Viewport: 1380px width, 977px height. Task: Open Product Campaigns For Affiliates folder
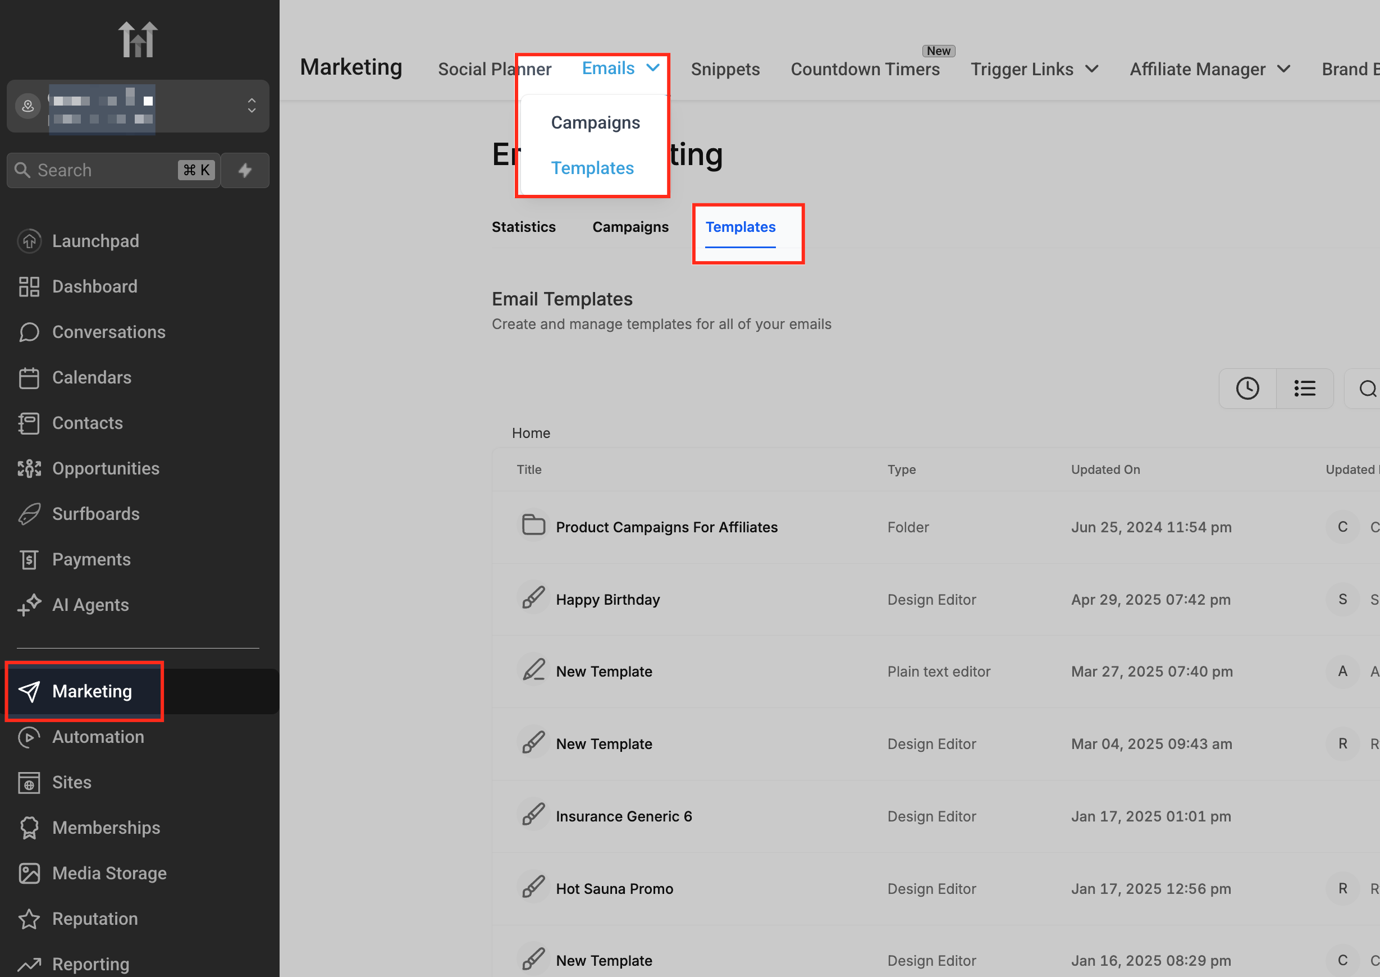[x=666, y=527]
